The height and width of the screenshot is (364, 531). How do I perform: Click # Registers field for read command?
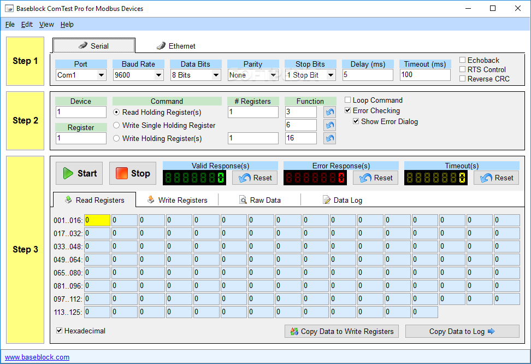click(x=253, y=112)
